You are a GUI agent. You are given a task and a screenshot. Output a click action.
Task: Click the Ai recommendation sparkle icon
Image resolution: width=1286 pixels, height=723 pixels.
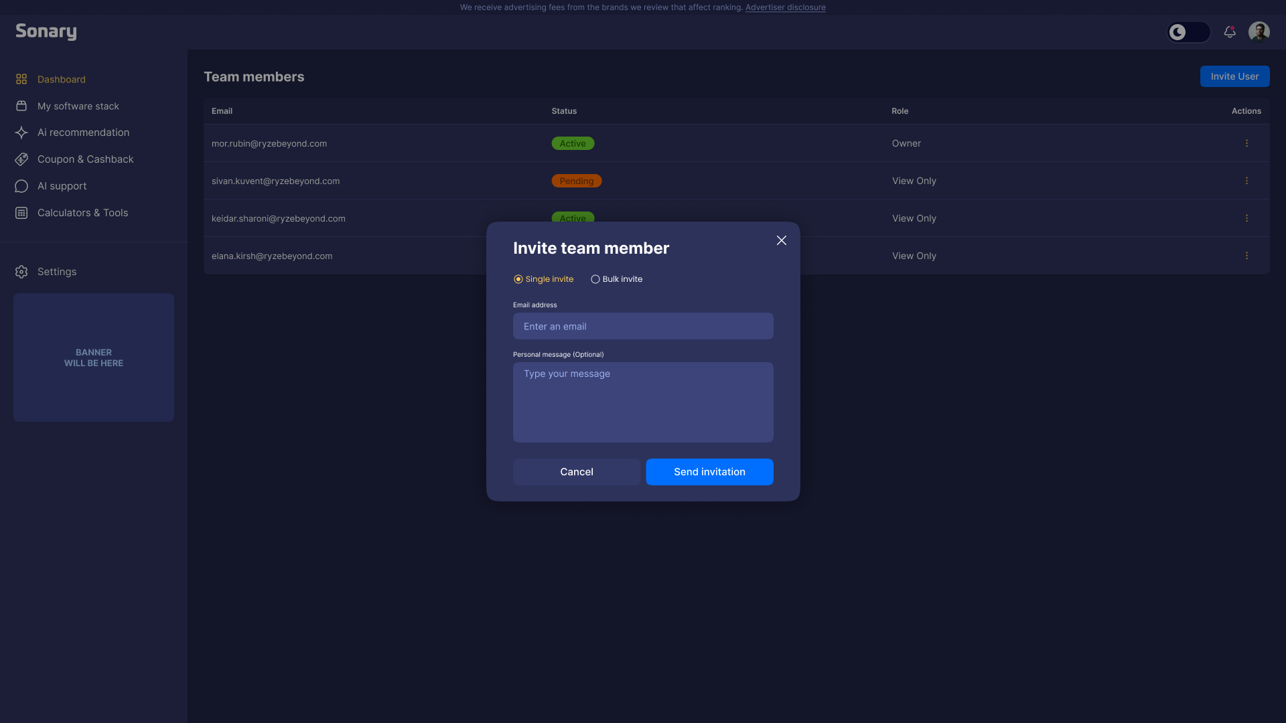click(21, 133)
